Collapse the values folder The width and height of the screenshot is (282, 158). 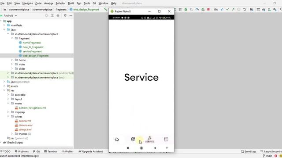coord(8,116)
